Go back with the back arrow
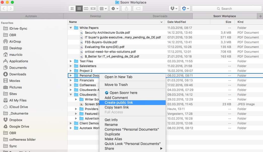Image resolution: width=263 pixels, height=152 pixels. click(x=4, y=9)
